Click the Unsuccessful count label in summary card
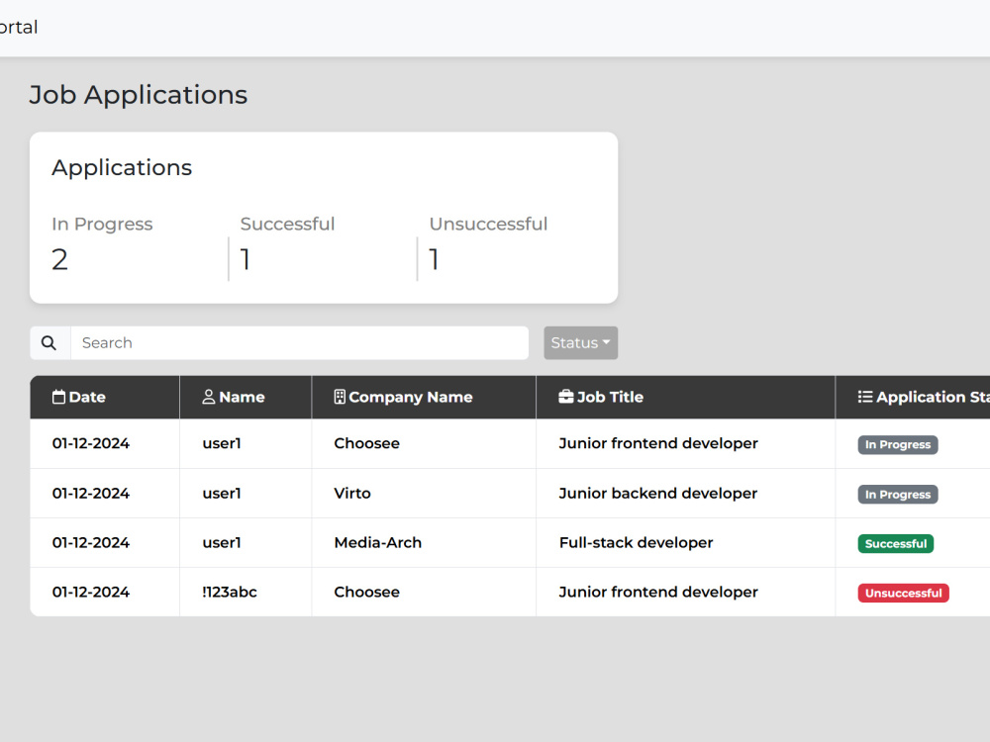990x742 pixels. pyautogui.click(x=489, y=224)
